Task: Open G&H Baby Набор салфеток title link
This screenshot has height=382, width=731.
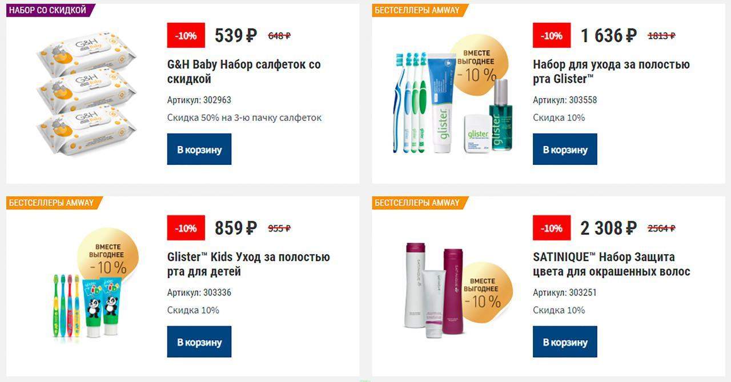Action: click(244, 72)
